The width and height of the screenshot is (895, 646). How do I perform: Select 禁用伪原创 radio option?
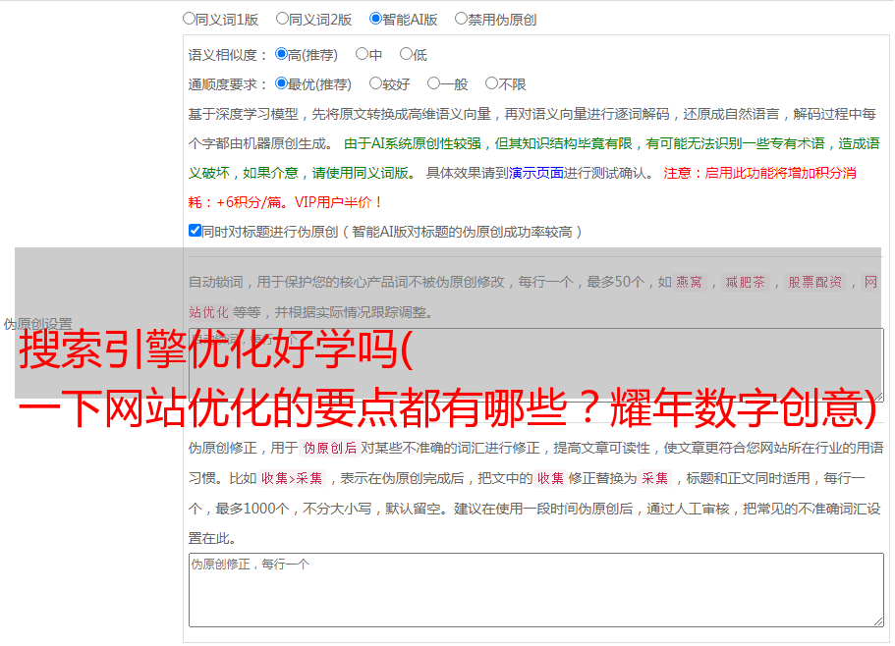461,19
